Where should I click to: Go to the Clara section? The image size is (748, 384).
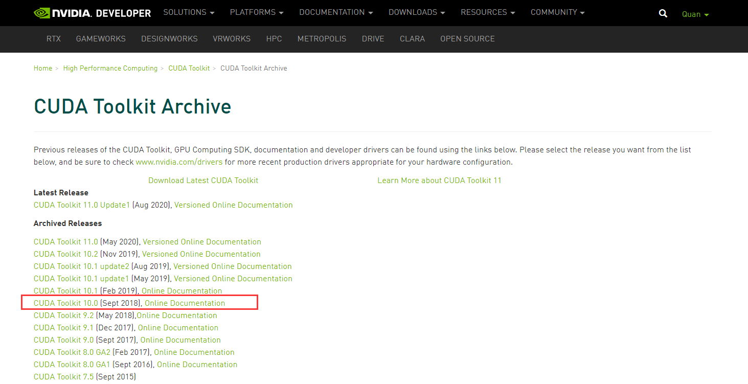pyautogui.click(x=412, y=39)
